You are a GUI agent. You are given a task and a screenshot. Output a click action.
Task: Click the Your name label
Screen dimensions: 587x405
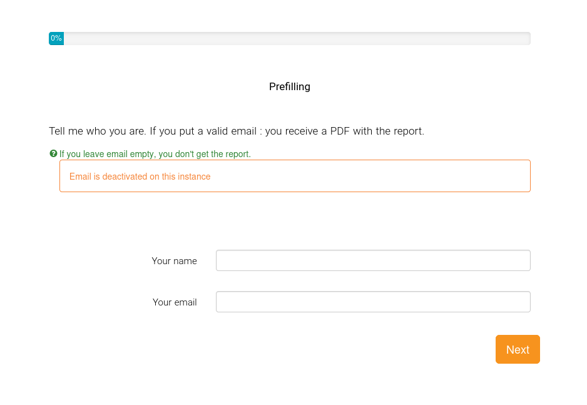(174, 261)
